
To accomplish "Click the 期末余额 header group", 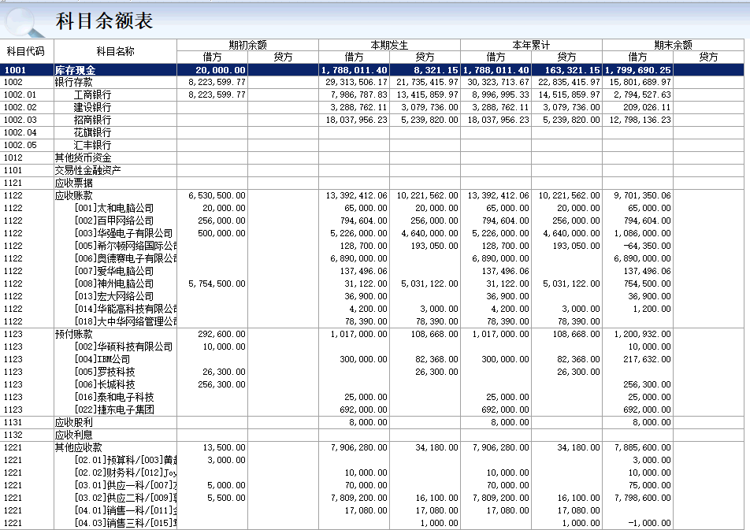I will (x=673, y=45).
